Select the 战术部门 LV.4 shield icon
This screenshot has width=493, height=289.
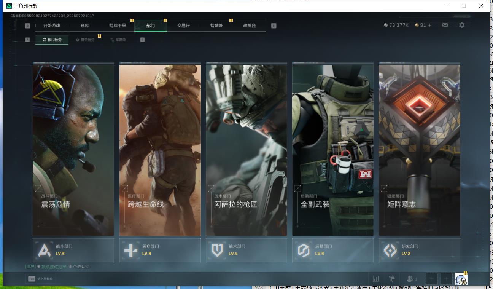(217, 250)
